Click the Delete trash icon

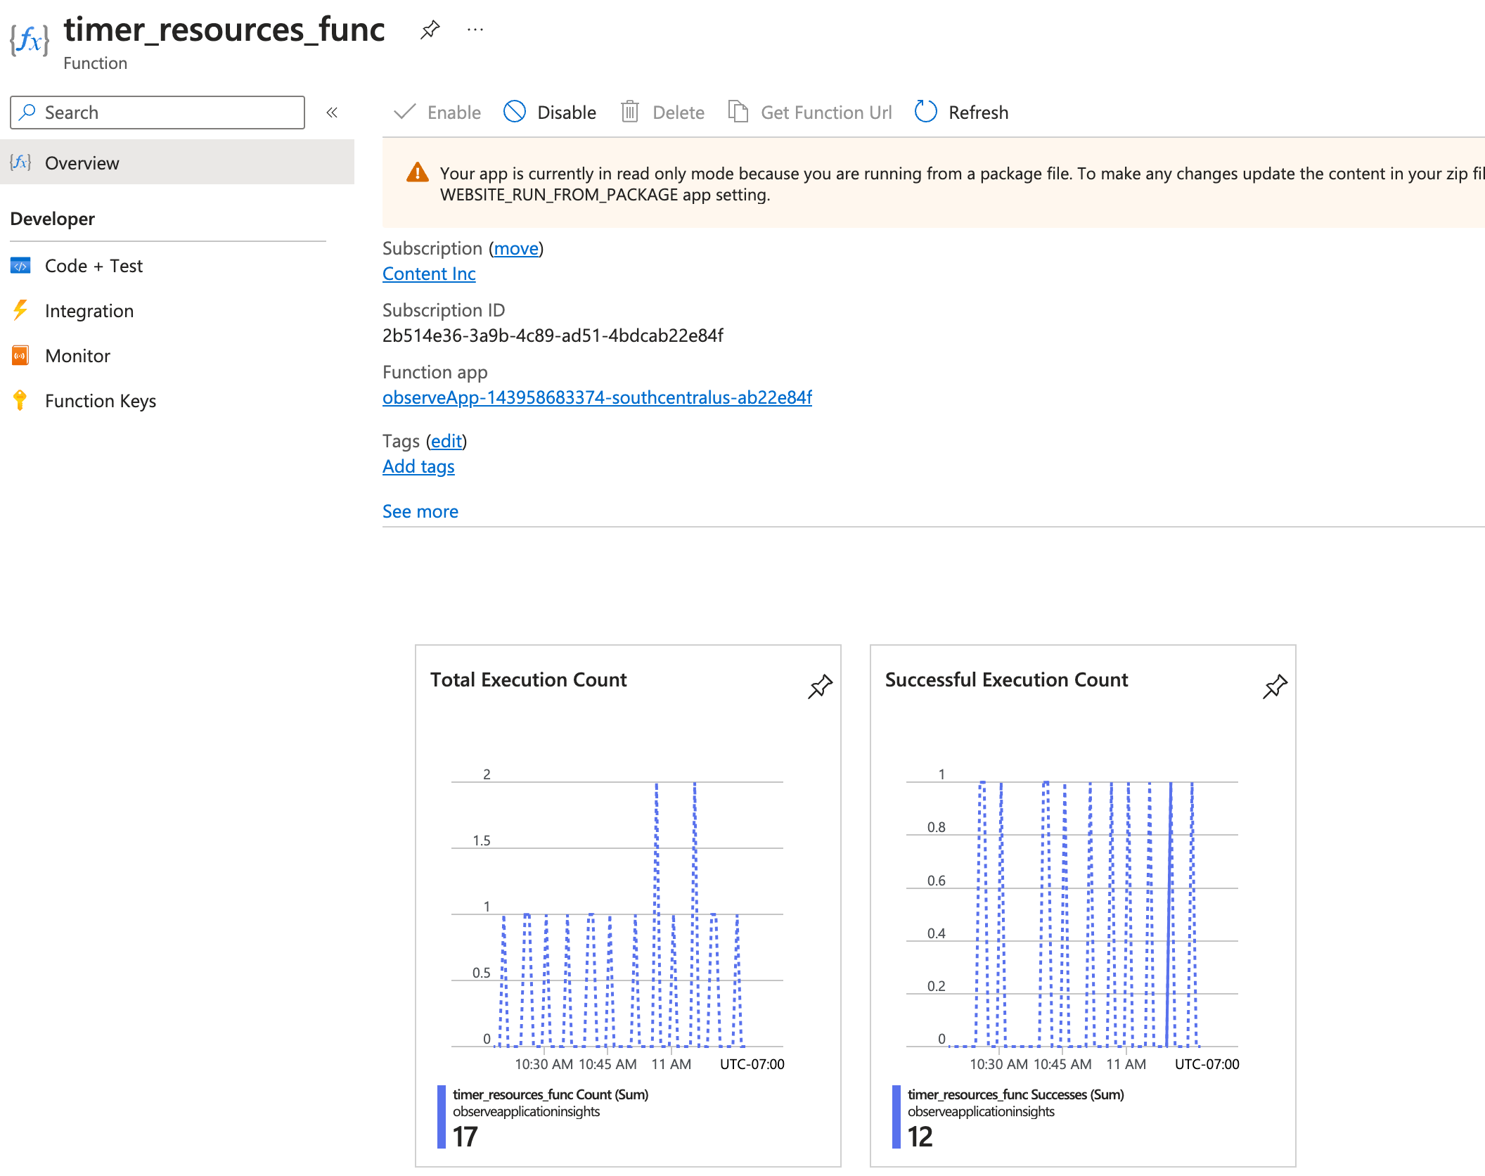pos(630,113)
